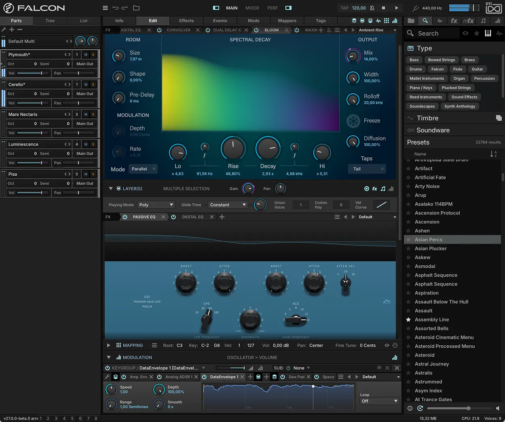Open the SUB None dropdown
505x422 pixels.
point(301,368)
